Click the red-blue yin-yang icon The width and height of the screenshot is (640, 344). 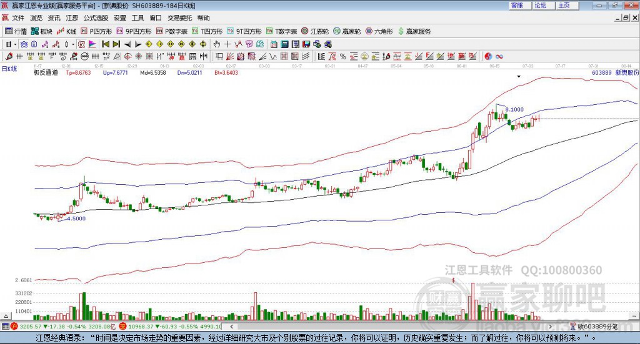488,57
